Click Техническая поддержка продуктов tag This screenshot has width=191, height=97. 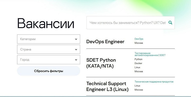point(154,82)
